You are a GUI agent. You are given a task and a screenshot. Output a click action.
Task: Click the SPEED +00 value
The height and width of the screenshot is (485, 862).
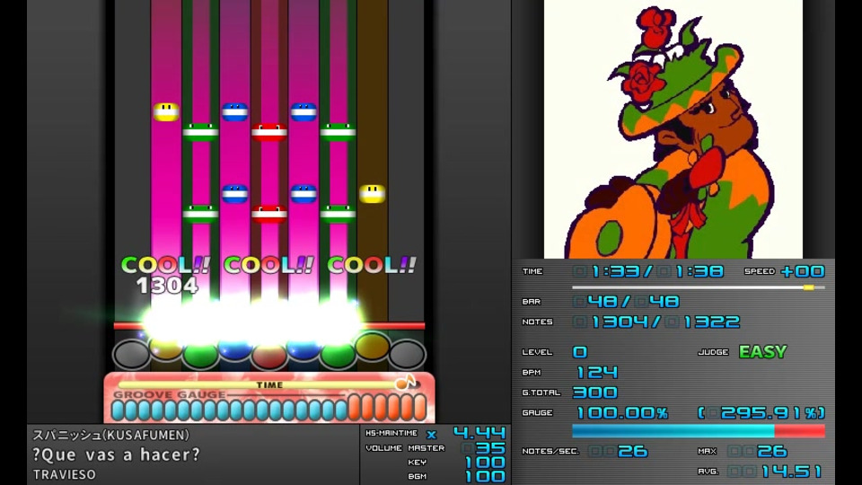coord(803,271)
